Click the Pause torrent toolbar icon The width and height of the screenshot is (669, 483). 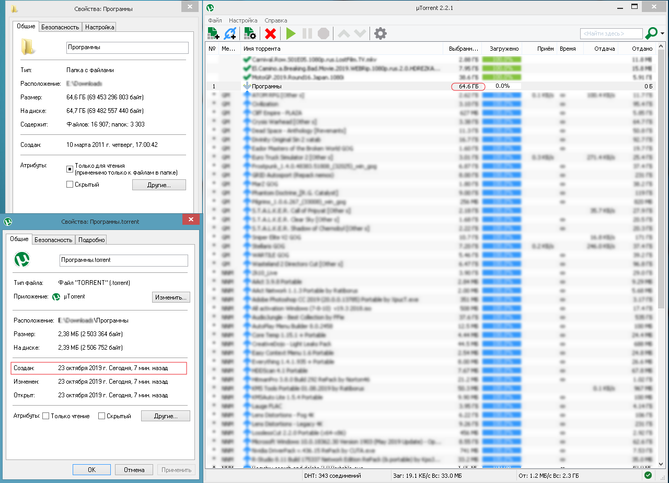tap(307, 33)
